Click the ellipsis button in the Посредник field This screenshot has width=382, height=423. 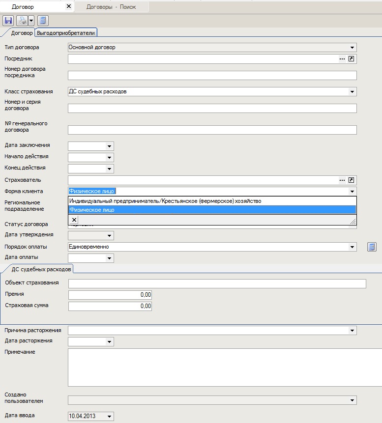pyautogui.click(x=342, y=59)
